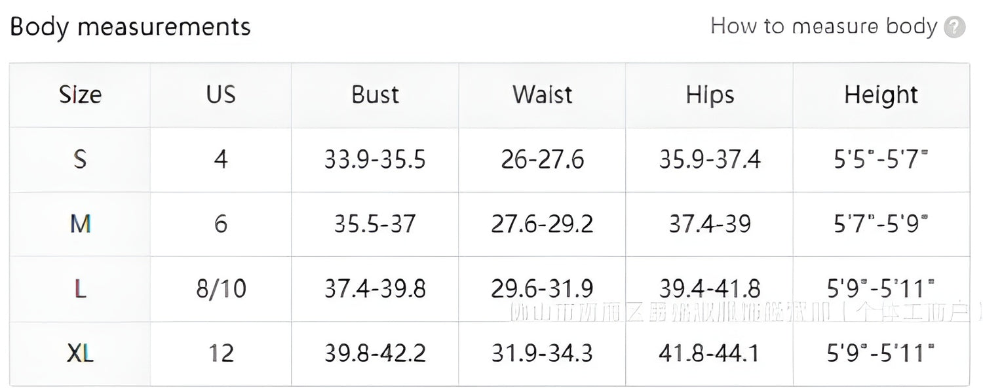Click the waist value 27.6-29.2
The height and width of the screenshot is (392, 983).
tap(542, 224)
